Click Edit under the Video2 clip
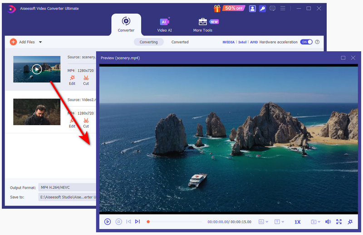Image resolution: width=363 pixels, height=235 pixels. point(72,122)
